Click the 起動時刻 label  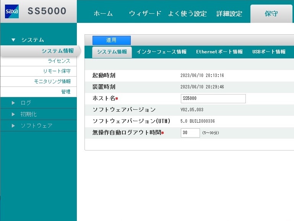pyautogui.click(x=104, y=75)
